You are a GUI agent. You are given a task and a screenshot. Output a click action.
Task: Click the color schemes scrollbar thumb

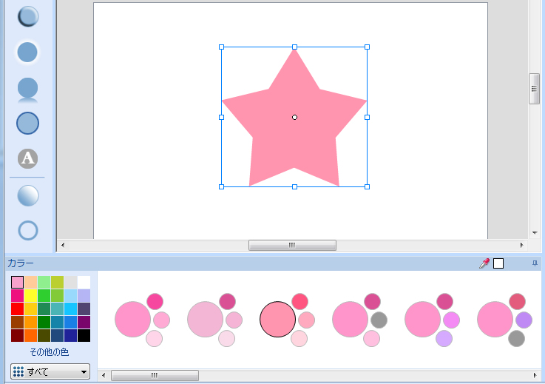[x=155, y=375]
